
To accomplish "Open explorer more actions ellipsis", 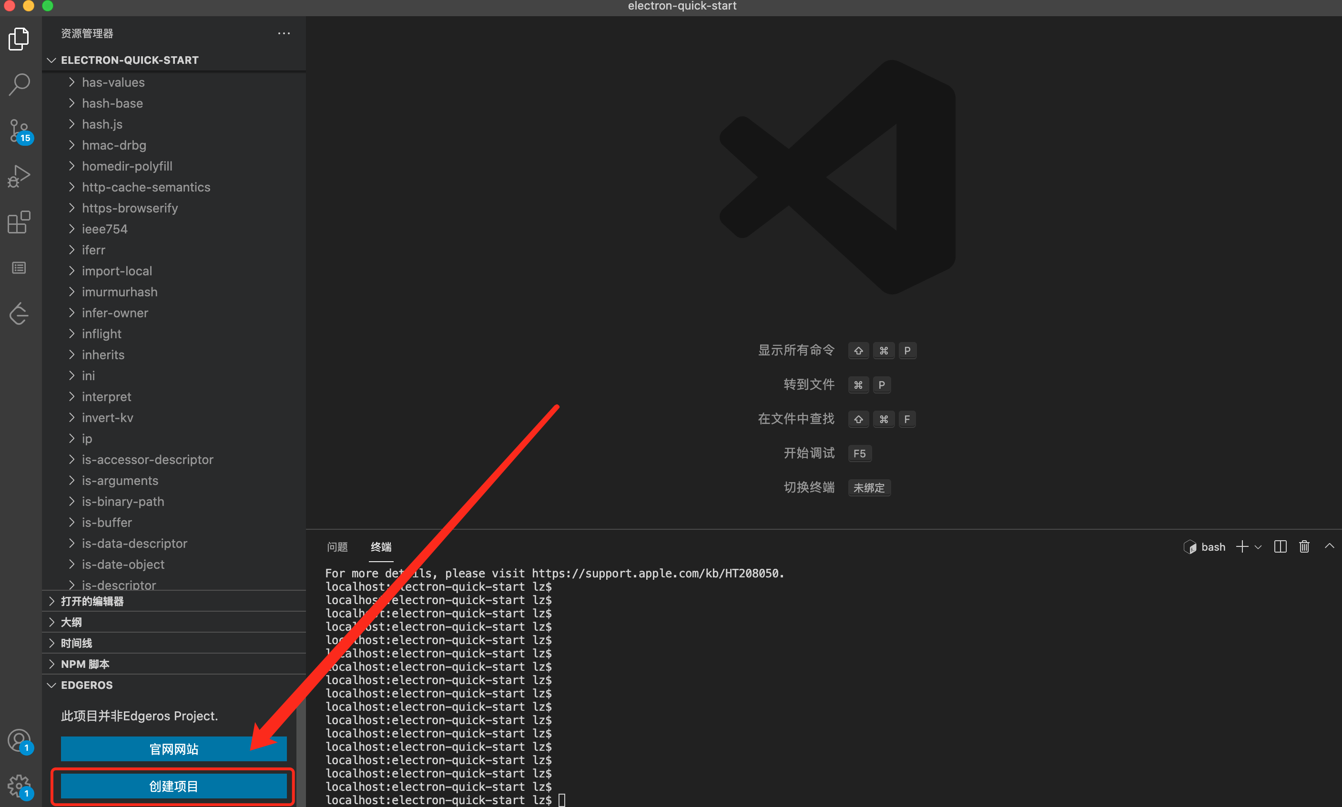I will 284,33.
